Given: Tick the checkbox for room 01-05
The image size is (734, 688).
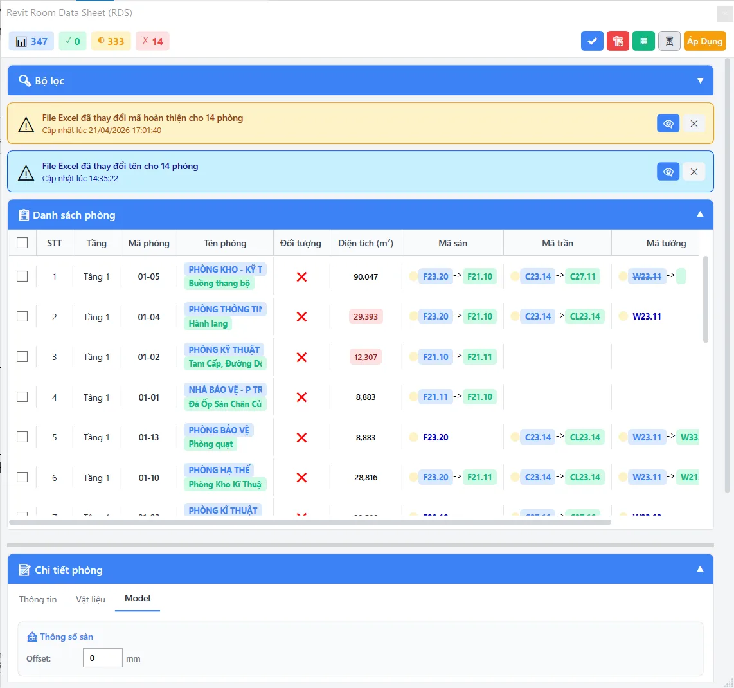Looking at the screenshot, I should tap(22, 276).
